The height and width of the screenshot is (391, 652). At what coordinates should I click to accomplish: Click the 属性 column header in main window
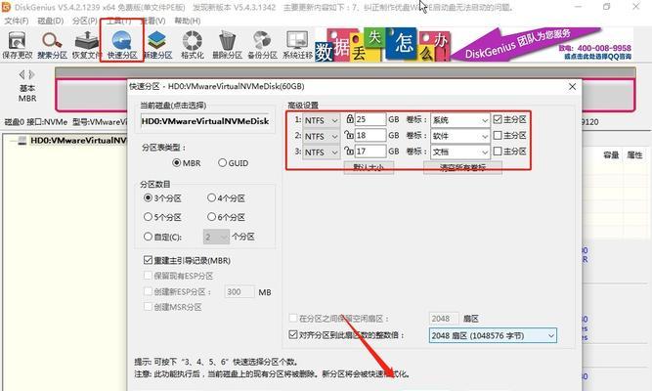pos(634,155)
